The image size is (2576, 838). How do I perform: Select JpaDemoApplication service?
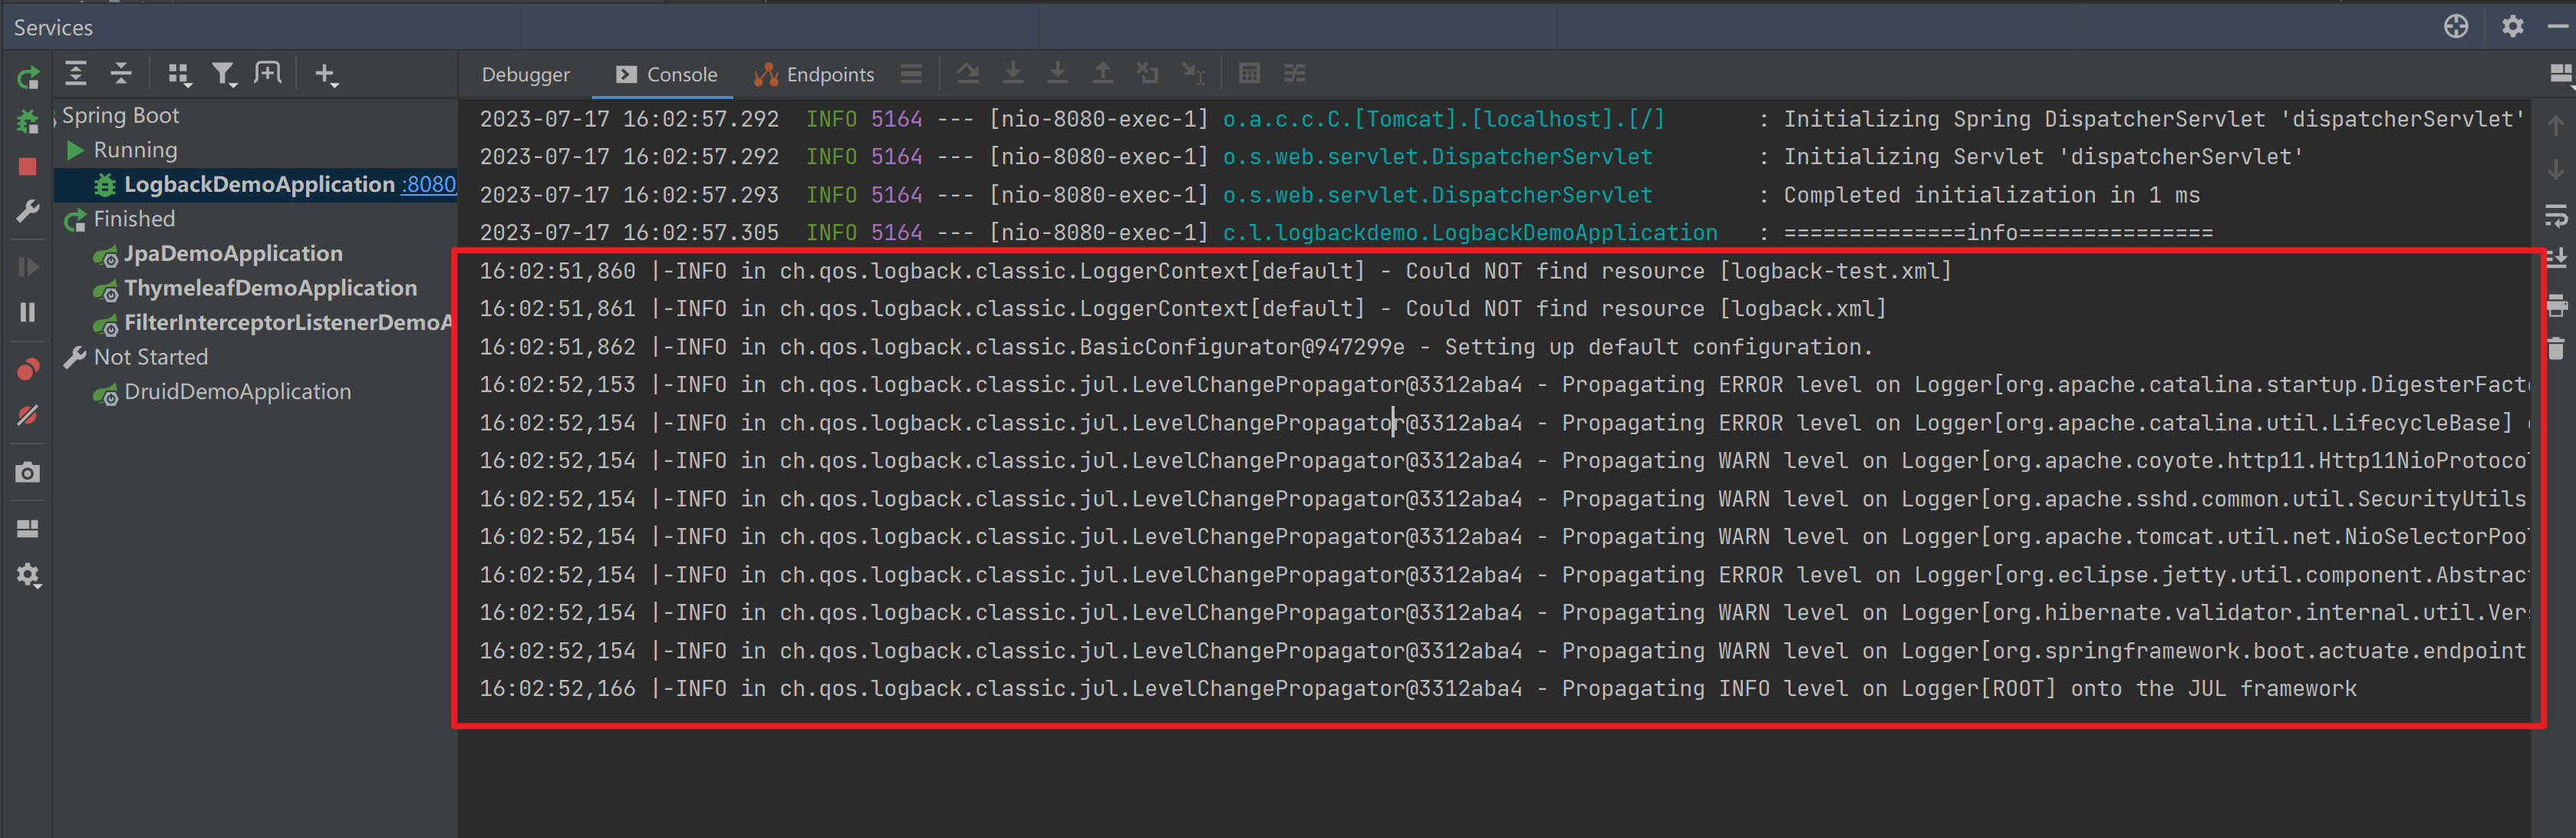click(x=233, y=254)
